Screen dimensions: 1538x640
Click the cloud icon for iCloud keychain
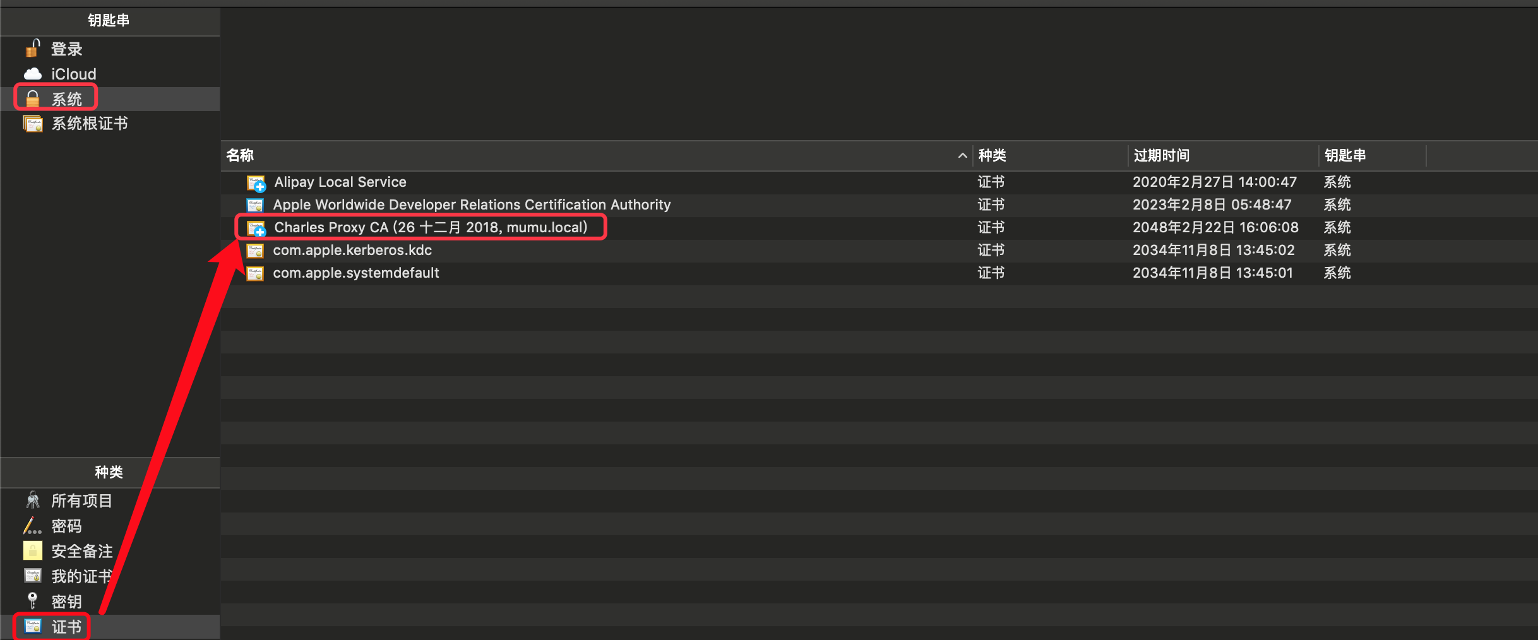(x=33, y=74)
